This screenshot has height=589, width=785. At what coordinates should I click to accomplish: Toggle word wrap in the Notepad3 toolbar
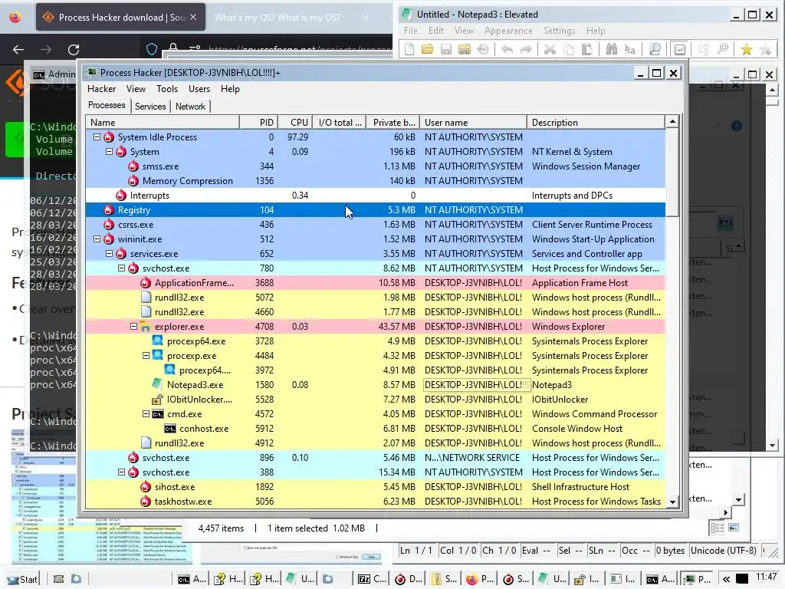click(679, 49)
